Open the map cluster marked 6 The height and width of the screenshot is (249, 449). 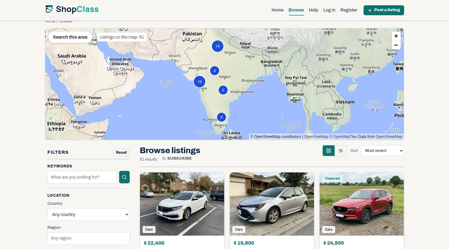[223, 90]
